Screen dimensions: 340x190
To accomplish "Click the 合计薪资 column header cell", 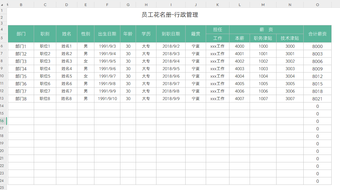I will tap(317, 33).
